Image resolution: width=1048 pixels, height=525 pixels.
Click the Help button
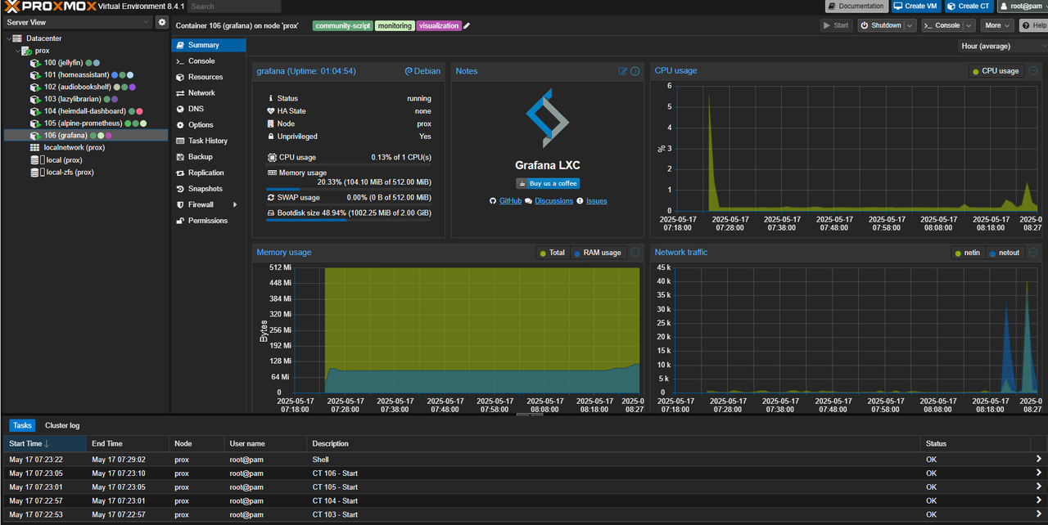coord(1034,25)
